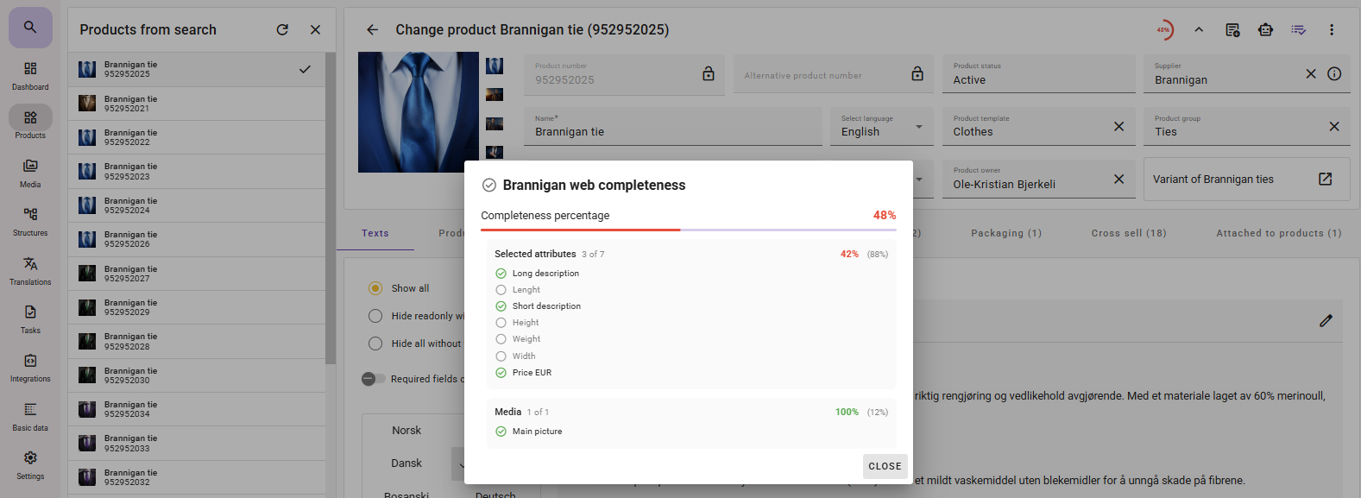Click the pencil edit icon

(x=1326, y=321)
